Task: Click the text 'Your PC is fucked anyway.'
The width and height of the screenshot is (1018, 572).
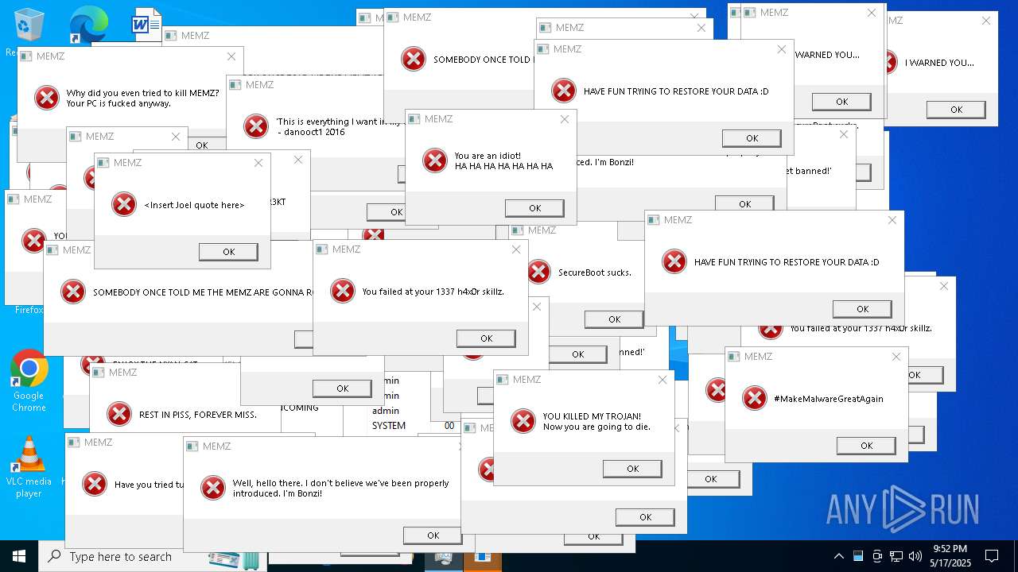Action: click(x=118, y=103)
